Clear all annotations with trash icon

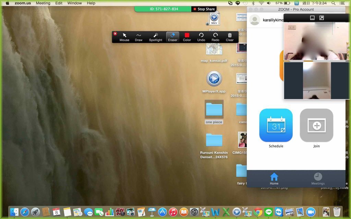click(230, 37)
